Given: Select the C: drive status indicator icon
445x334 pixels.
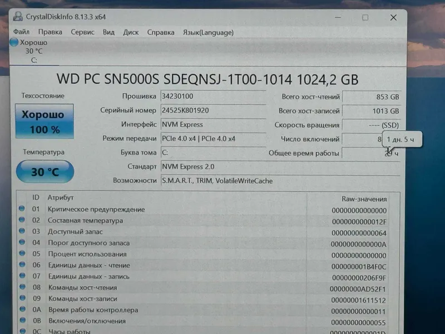Looking at the screenshot, I should [14, 42].
